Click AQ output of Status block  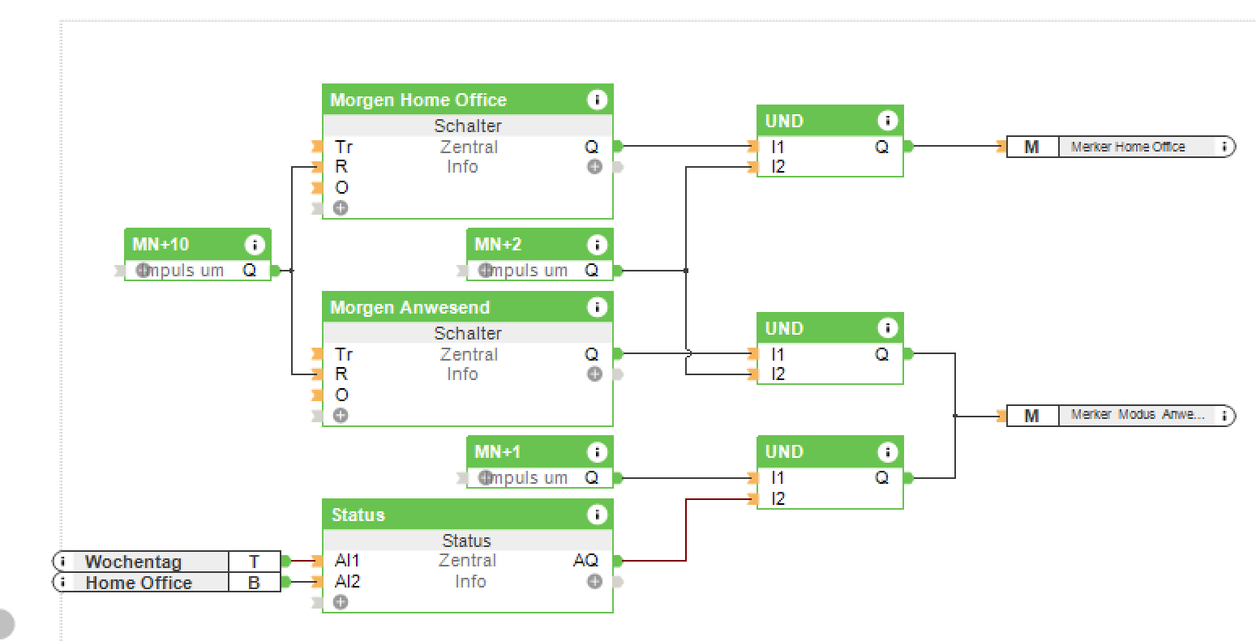[585, 560]
